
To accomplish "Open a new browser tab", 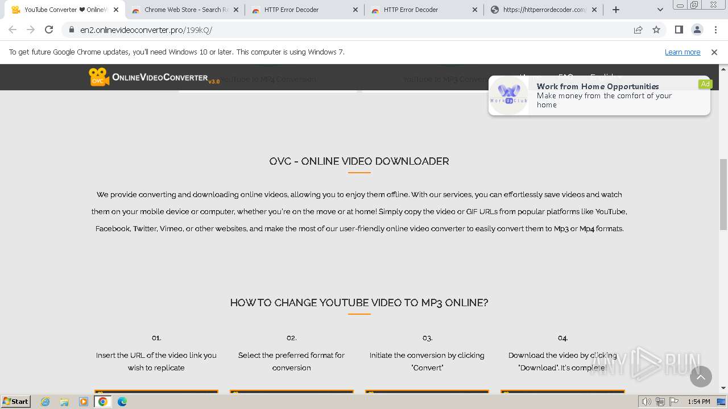I will point(616,10).
